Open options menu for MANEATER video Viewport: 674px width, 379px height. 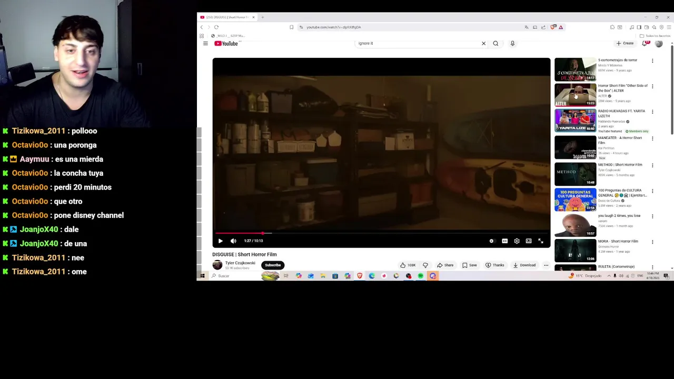[x=652, y=139]
